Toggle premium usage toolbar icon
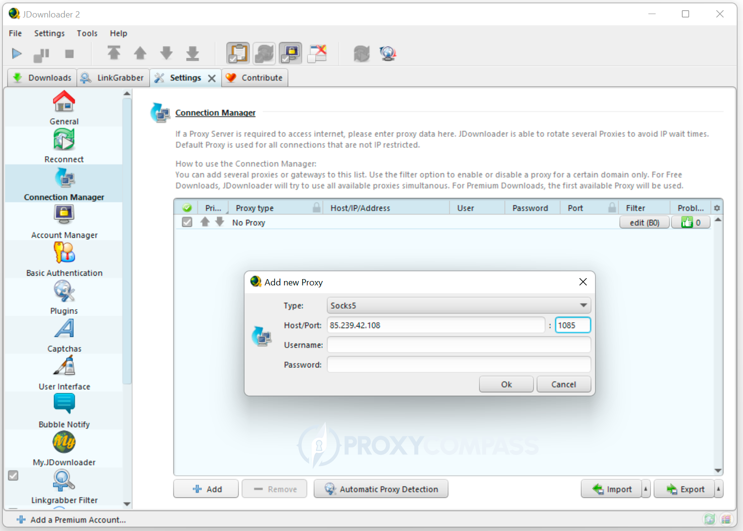This screenshot has width=743, height=531. pos(291,53)
